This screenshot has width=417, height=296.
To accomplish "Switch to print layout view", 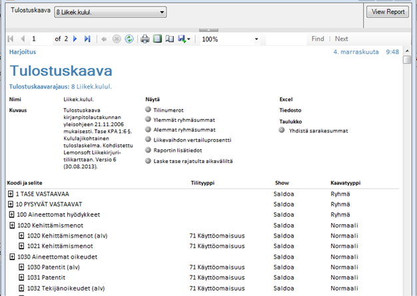I will pyautogui.click(x=157, y=39).
